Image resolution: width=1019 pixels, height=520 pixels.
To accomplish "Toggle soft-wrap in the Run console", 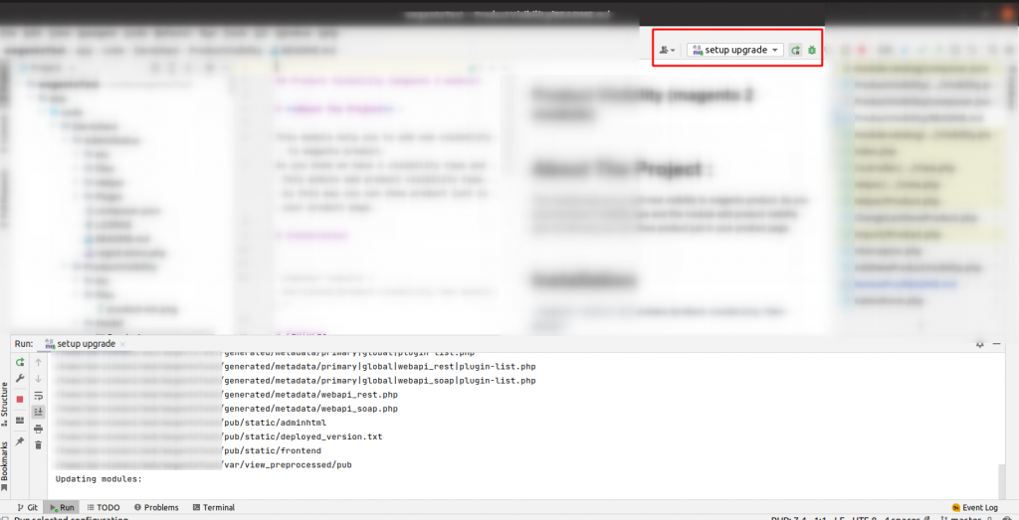I will (39, 395).
